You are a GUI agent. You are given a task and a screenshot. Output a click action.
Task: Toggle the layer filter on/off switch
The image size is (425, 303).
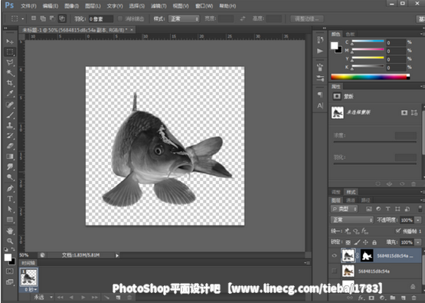420,209
